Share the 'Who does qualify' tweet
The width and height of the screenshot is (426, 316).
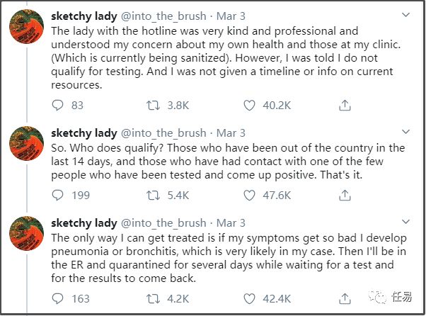(x=345, y=195)
